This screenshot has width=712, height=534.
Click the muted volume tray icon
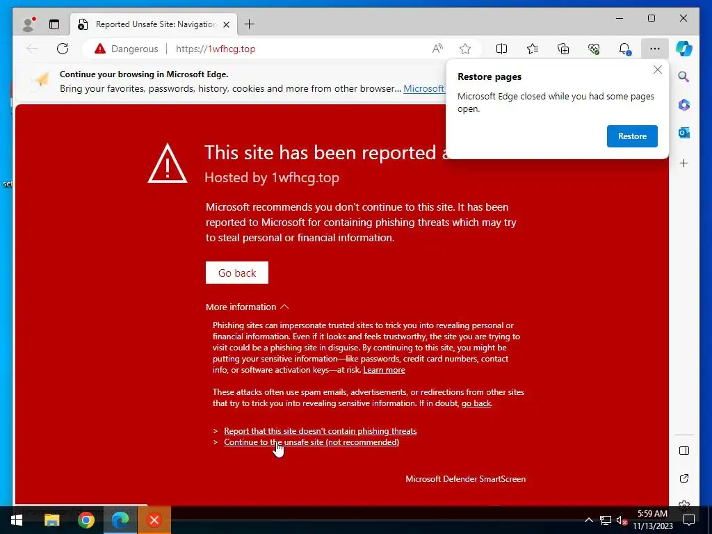(622, 521)
